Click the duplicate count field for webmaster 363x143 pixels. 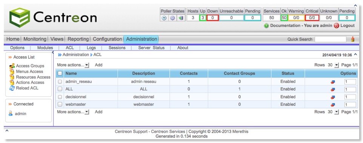[350, 105]
